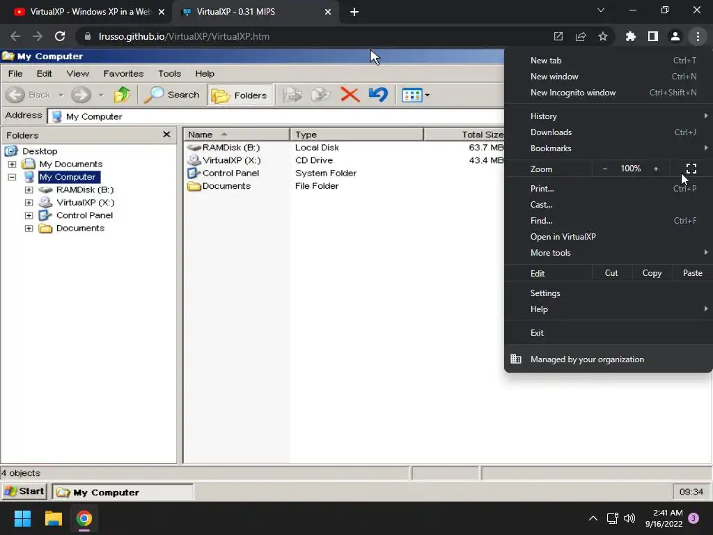This screenshot has width=713, height=535.
Task: Decrease zoom with minus button
Action: click(605, 169)
